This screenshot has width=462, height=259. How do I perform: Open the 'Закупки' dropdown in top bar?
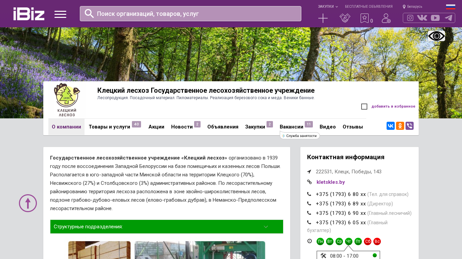tap(328, 7)
